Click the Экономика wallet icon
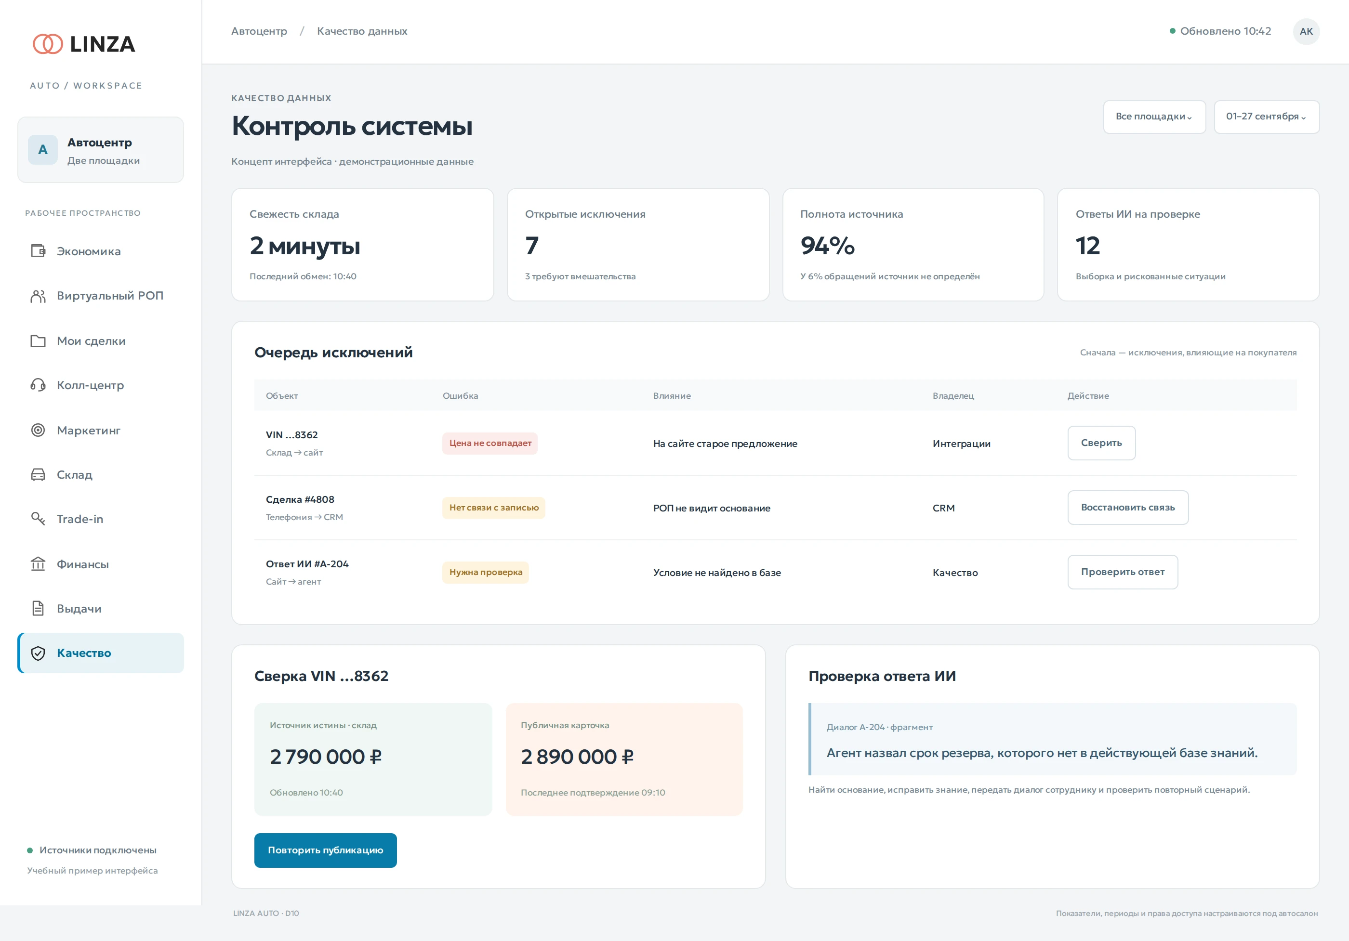Screen dimensions: 1349x941 (38, 251)
